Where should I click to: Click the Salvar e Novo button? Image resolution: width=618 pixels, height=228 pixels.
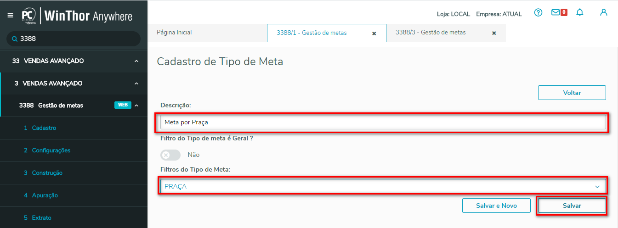tap(496, 206)
